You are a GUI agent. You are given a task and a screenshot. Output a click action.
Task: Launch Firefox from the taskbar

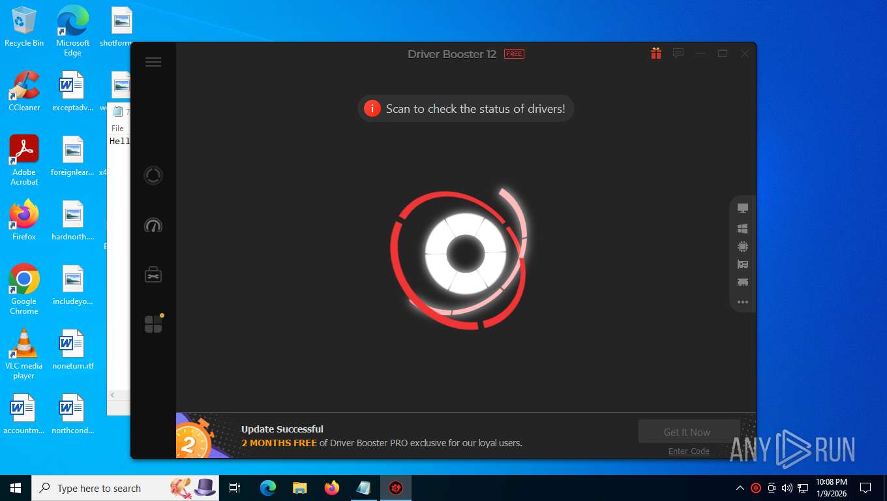coord(332,488)
